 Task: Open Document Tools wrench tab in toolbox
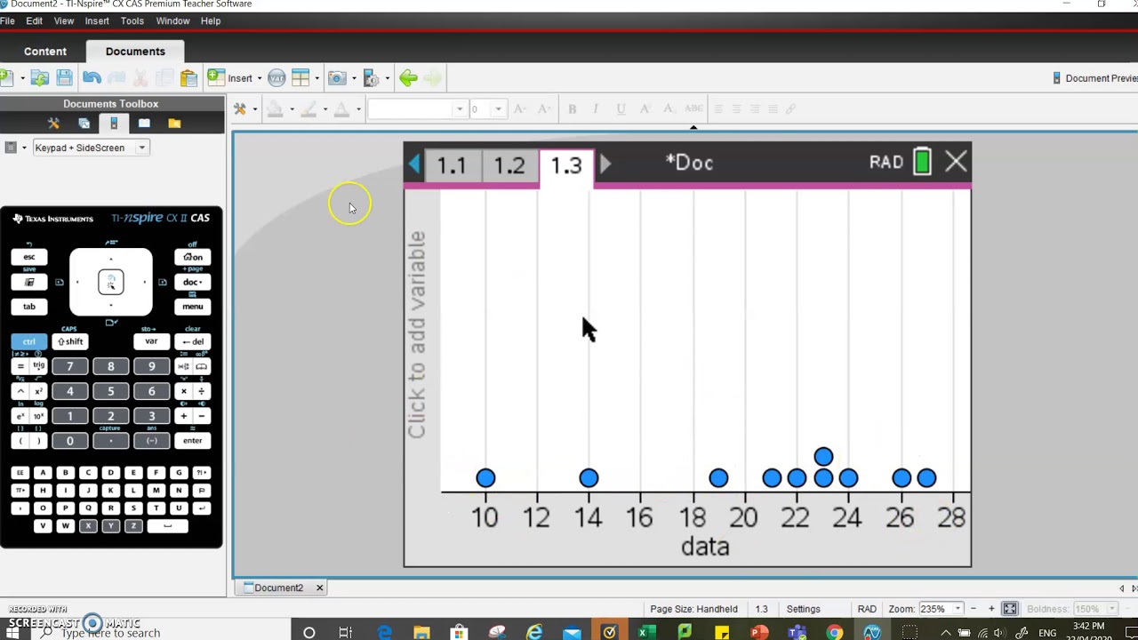pos(53,124)
